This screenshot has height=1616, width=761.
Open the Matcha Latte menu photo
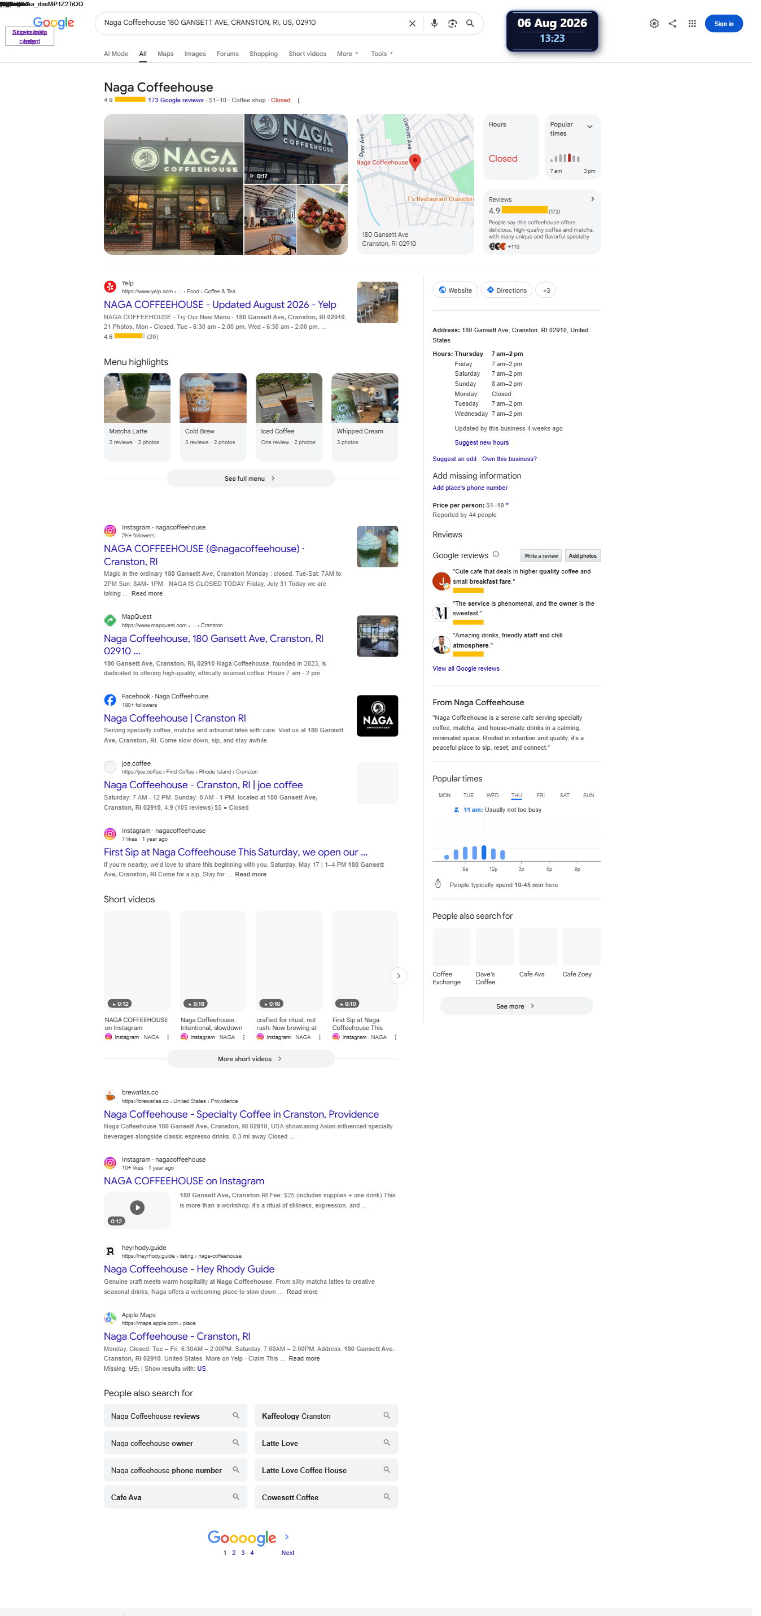point(137,398)
